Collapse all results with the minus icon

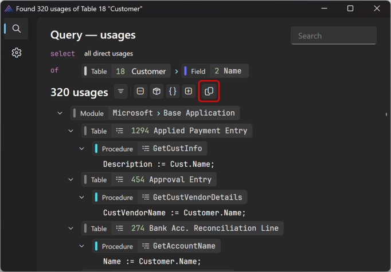pos(140,92)
